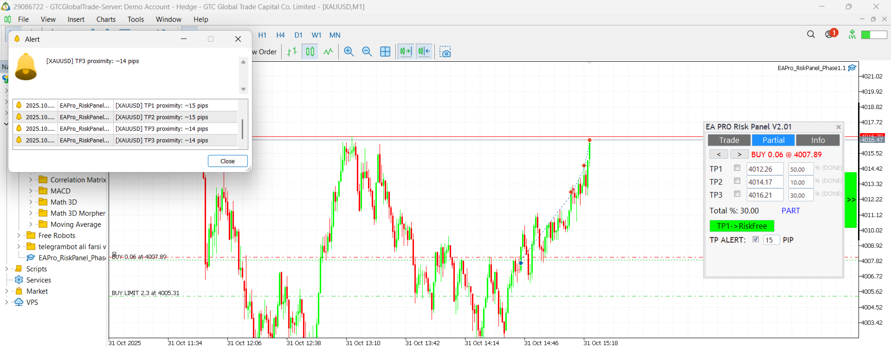
Task: Tick the TP1 checkbox in Risk Panel
Action: [737, 168]
